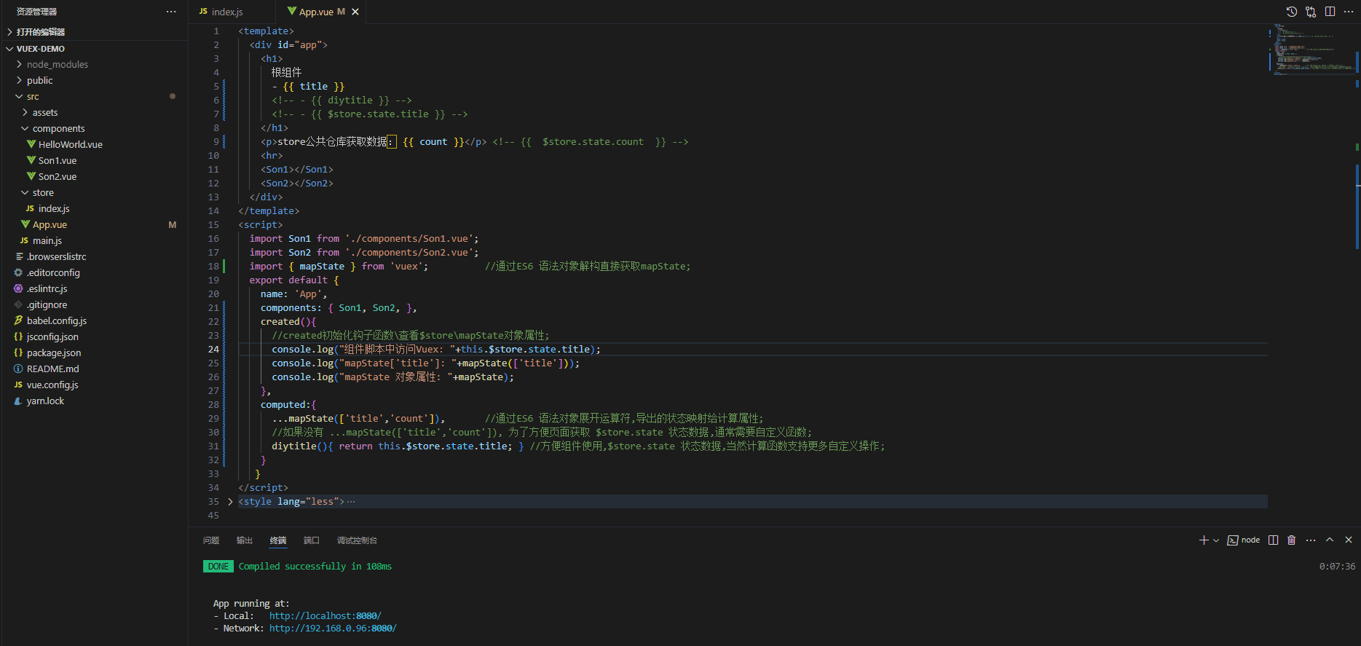Screen dimensions: 1361x646
Task: Open Son2.vue in the file tree
Action: tap(95, 177)
